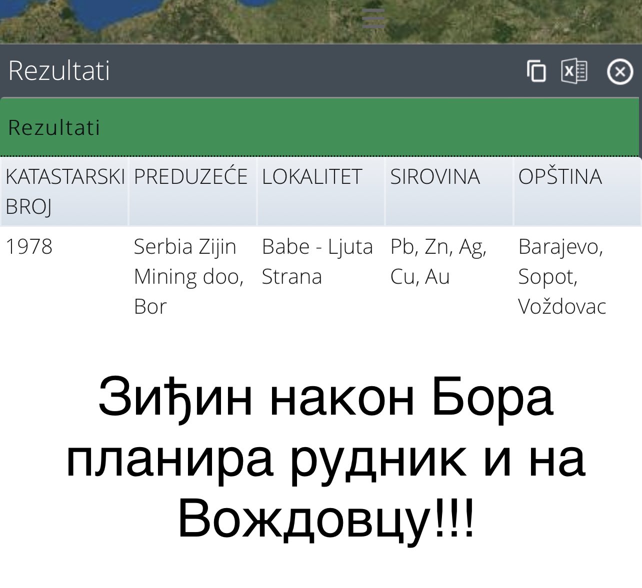Sort by KATASTARSKI BROJ column header

tap(64, 191)
